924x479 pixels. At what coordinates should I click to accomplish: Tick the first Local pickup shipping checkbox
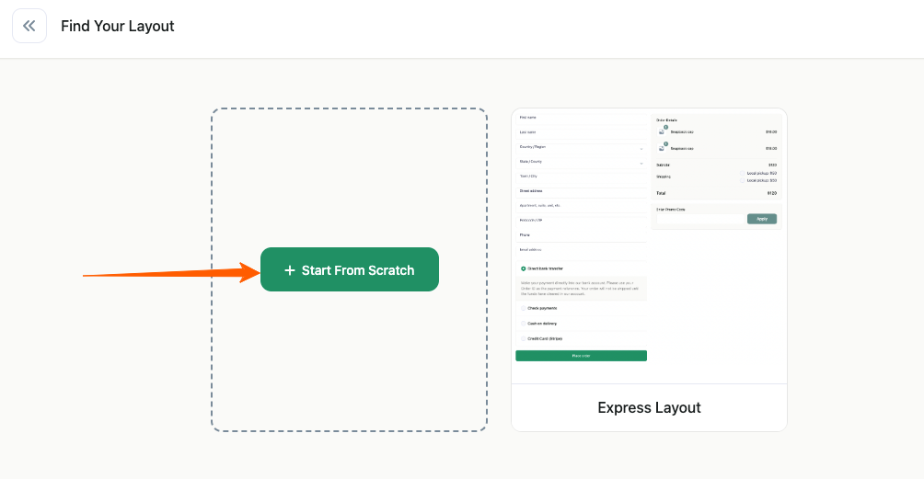742,173
